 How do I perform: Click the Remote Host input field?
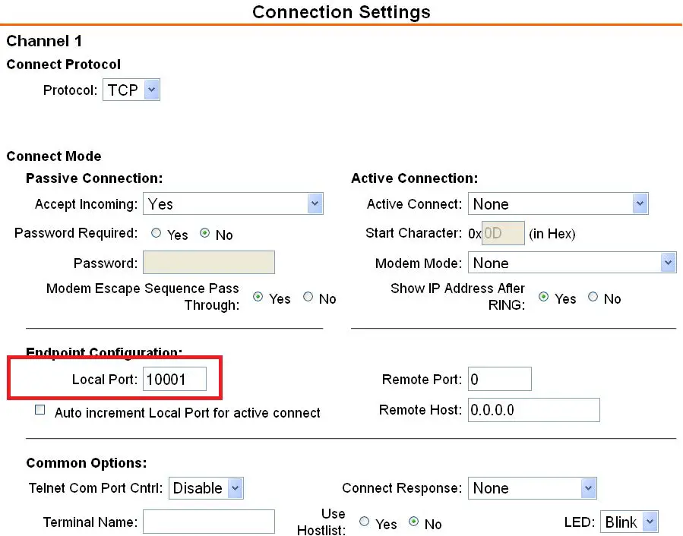pyautogui.click(x=533, y=410)
